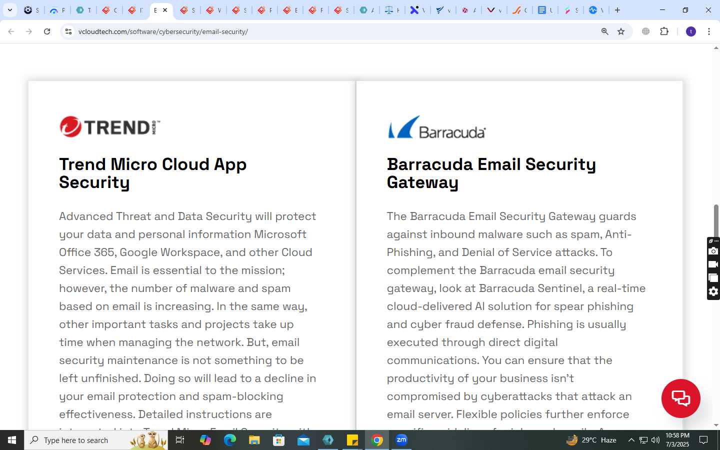Open the clock showing 10:58 PM
This screenshot has height=450, width=720.
click(x=677, y=440)
